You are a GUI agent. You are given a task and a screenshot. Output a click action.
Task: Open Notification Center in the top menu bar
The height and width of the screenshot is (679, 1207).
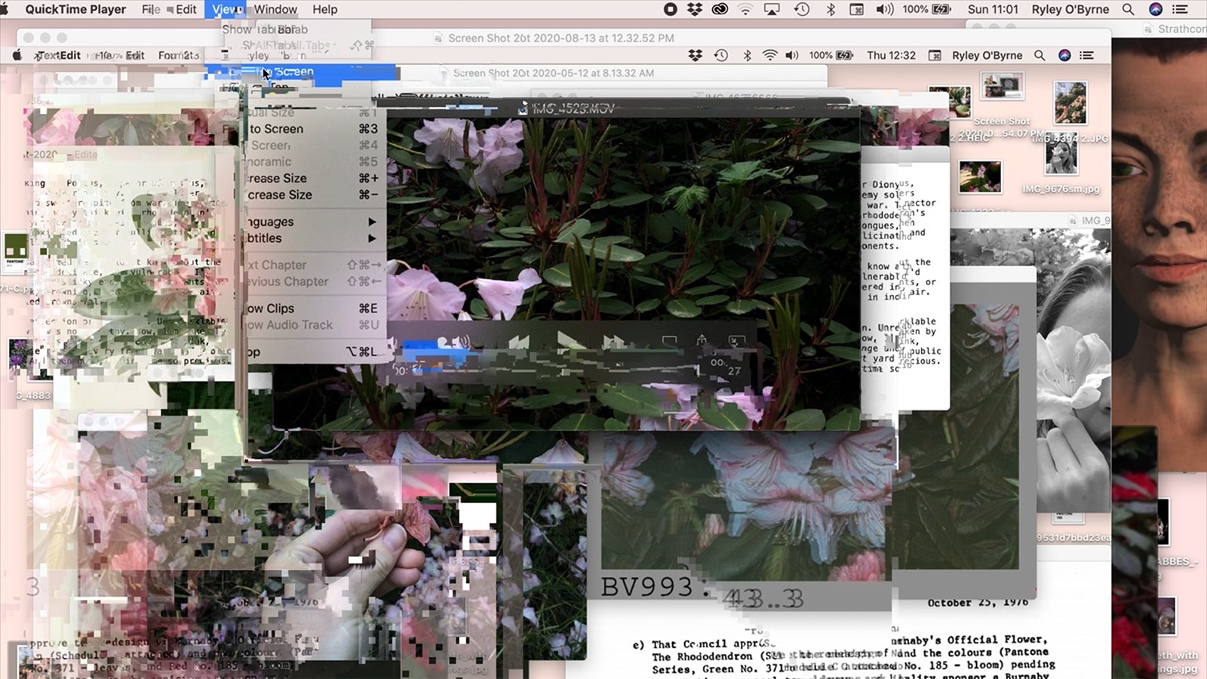tap(1181, 9)
